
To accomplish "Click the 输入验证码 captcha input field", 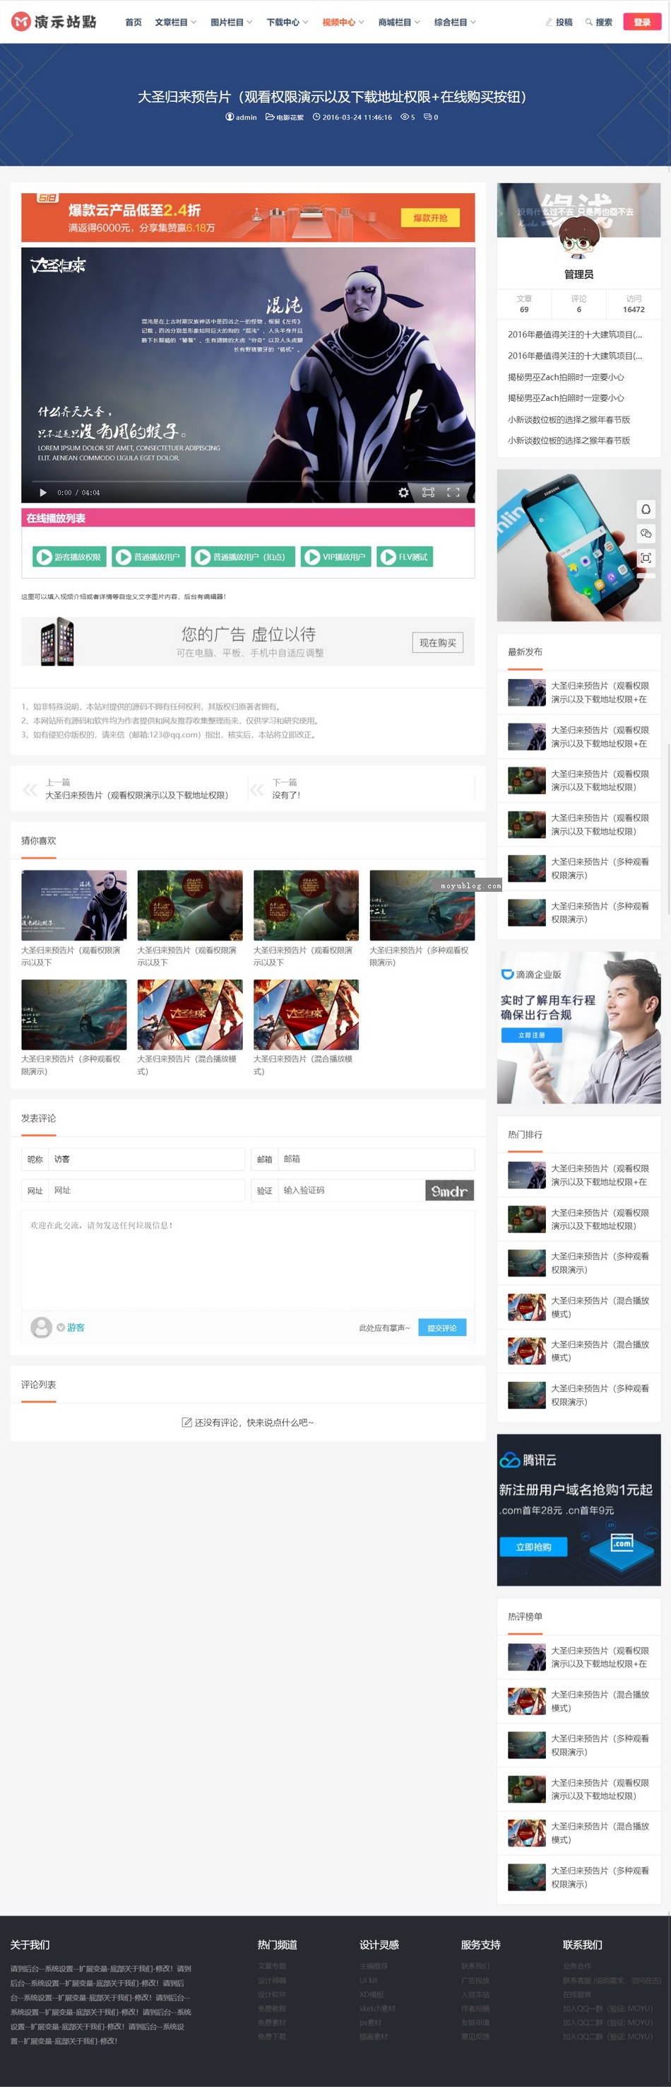I will 351,1190.
